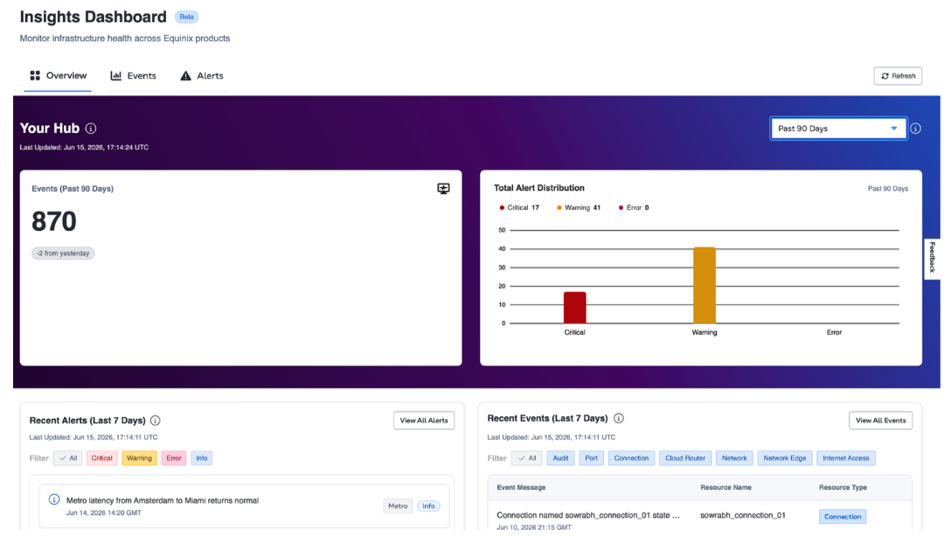Open the Feedback side tab
This screenshot has height=537, width=951.
pyautogui.click(x=932, y=257)
